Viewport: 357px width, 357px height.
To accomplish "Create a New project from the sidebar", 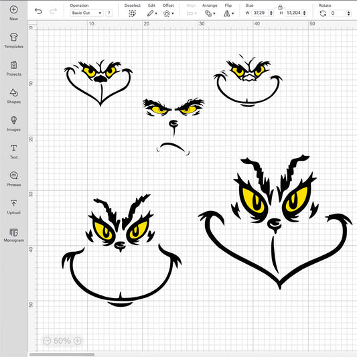I will (x=13, y=13).
